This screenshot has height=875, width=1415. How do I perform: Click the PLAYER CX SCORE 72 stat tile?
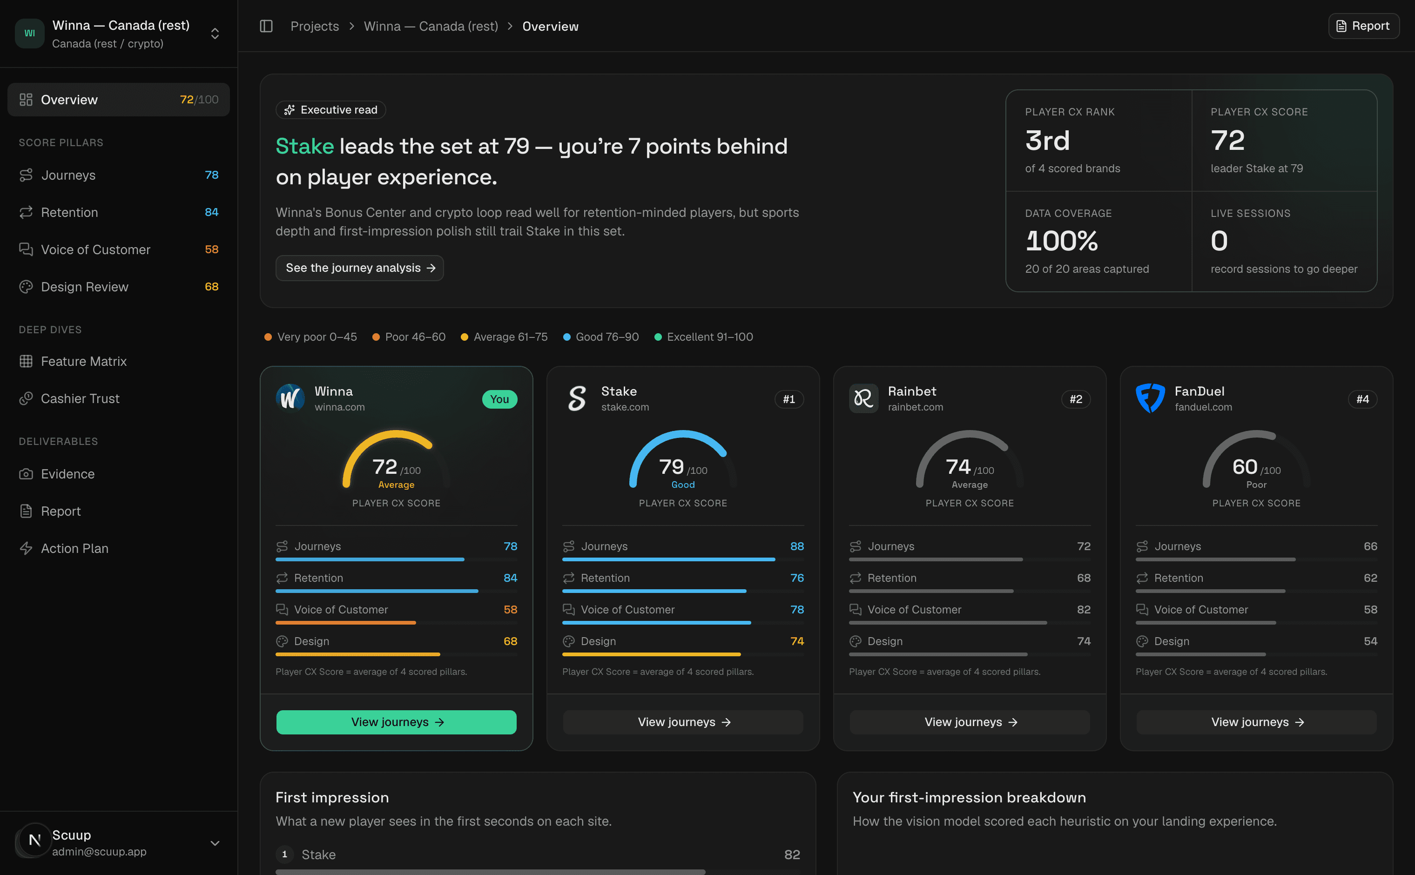tap(1284, 141)
